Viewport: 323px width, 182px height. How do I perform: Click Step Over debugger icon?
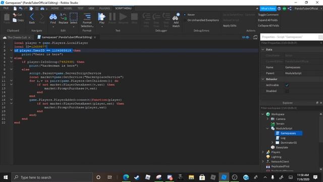(x=156, y=17)
